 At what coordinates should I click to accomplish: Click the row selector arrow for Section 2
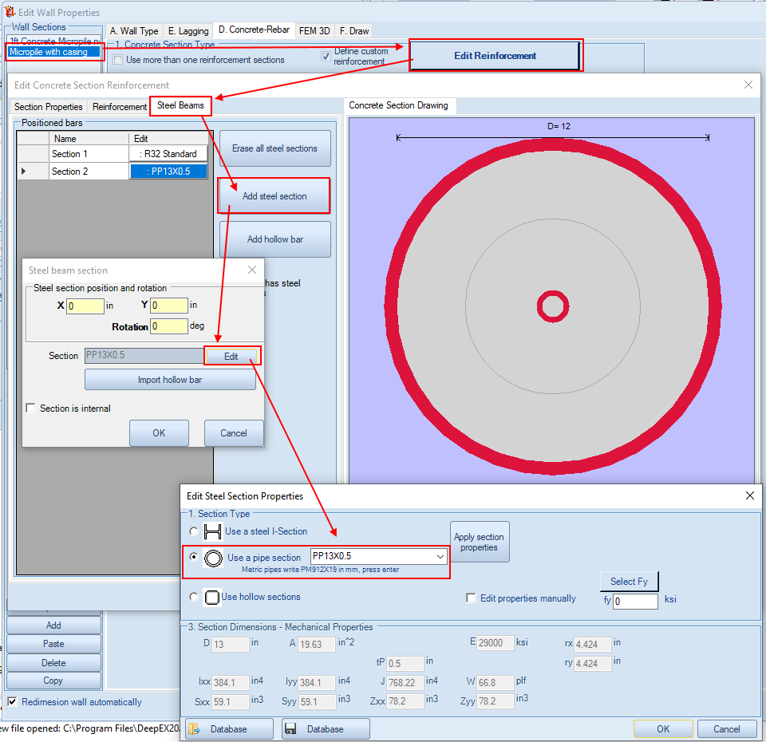(x=23, y=172)
